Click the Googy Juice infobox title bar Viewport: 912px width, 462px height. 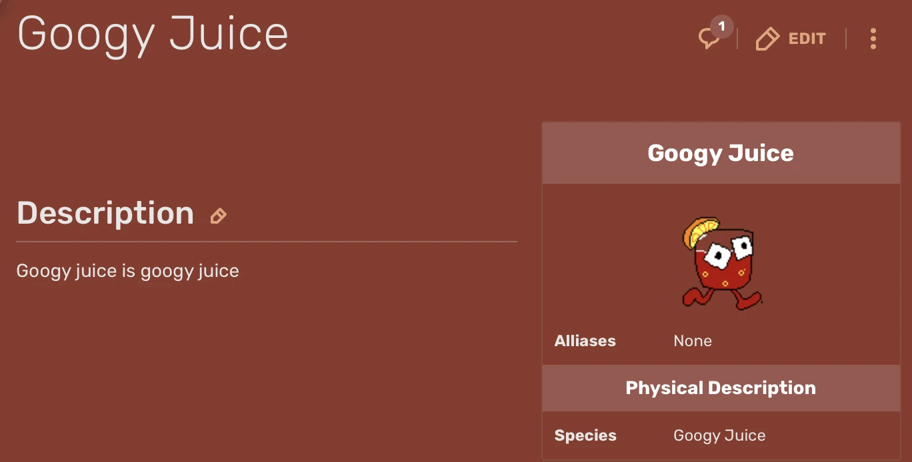[x=721, y=152]
